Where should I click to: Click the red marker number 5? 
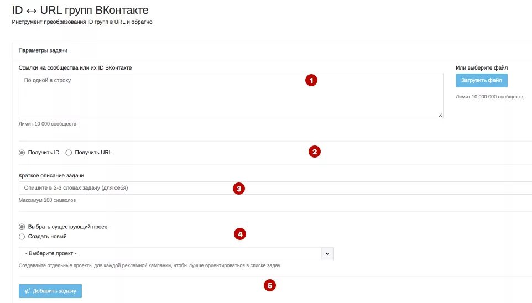[270, 286]
